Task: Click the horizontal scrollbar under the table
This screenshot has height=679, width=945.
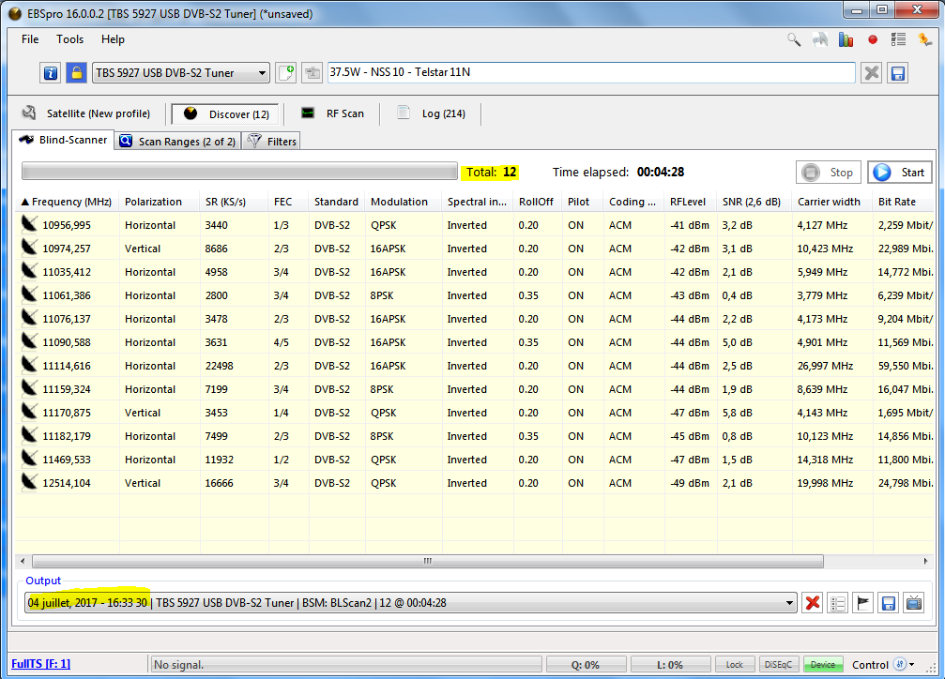Action: click(x=427, y=561)
